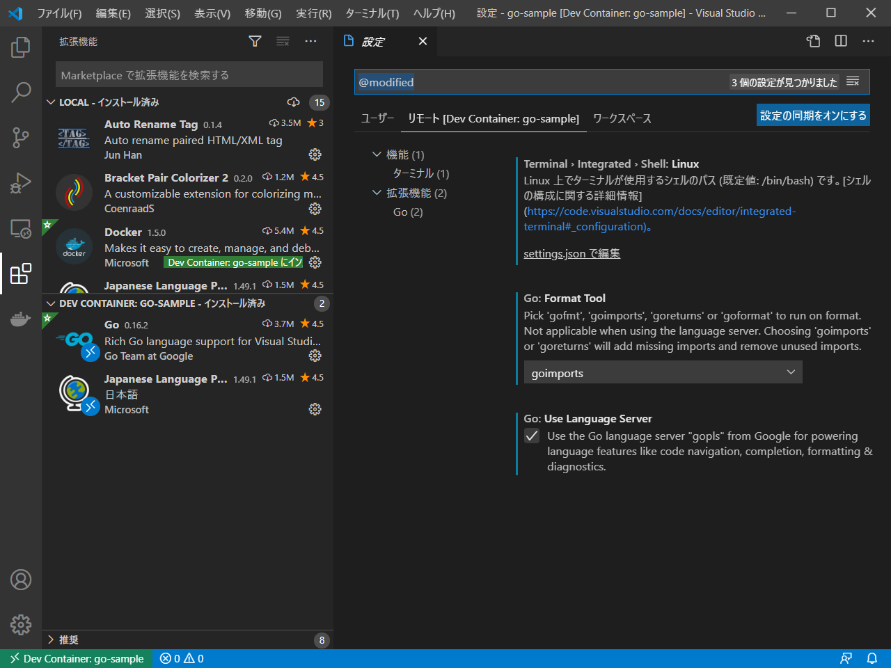
Task: Open the Search view
Action: [x=20, y=92]
